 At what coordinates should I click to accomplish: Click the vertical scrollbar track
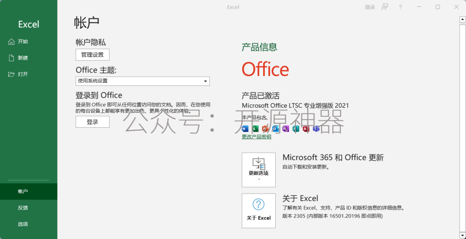pos(463,128)
